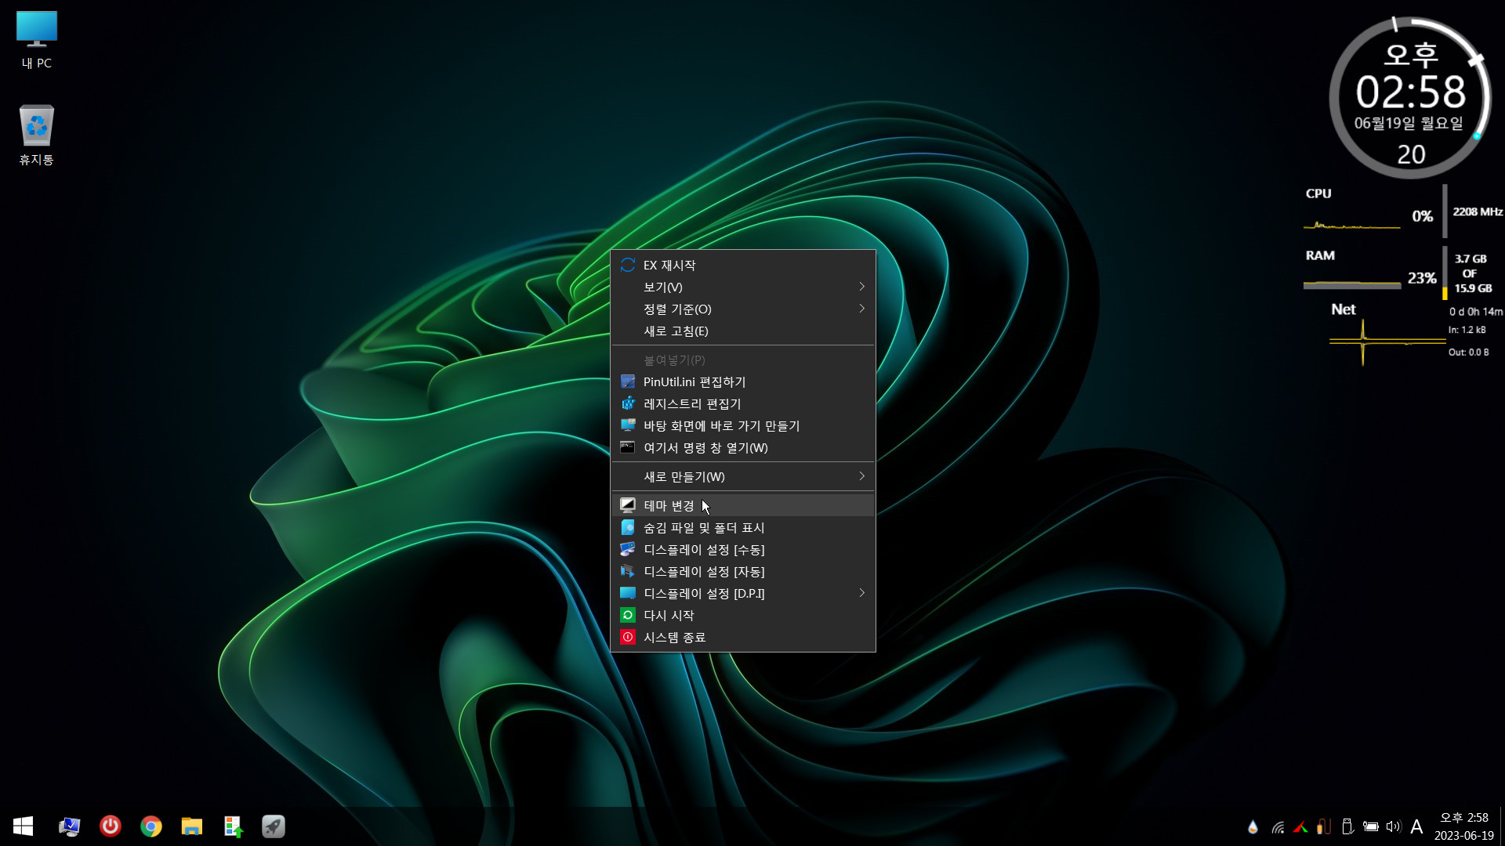Launch the rocket taskbar icon
This screenshot has width=1505, height=846.
(274, 826)
